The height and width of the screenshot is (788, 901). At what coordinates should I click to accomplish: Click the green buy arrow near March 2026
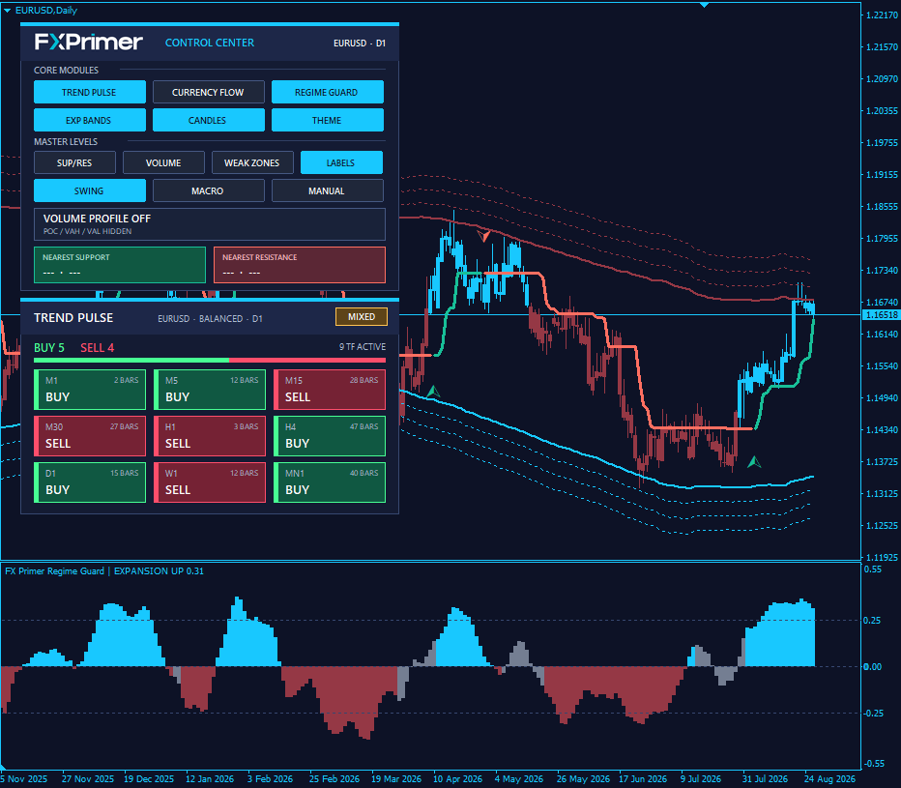(433, 392)
